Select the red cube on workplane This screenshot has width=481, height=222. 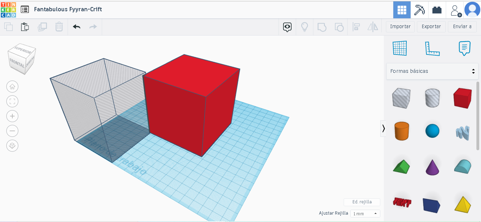click(x=192, y=106)
